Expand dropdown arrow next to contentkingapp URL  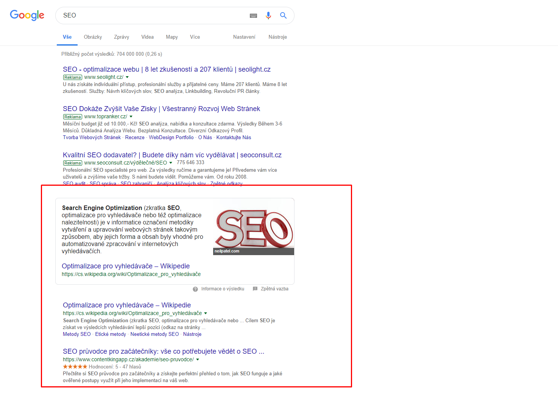pos(198,360)
